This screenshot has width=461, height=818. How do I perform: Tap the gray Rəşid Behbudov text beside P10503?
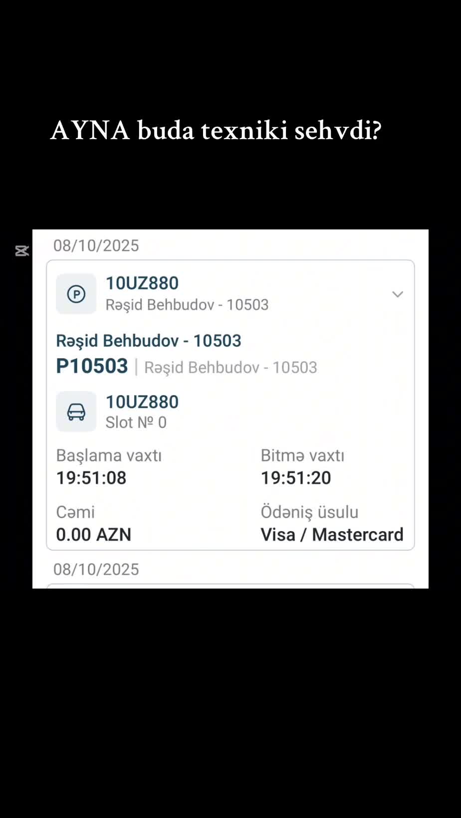[230, 368]
